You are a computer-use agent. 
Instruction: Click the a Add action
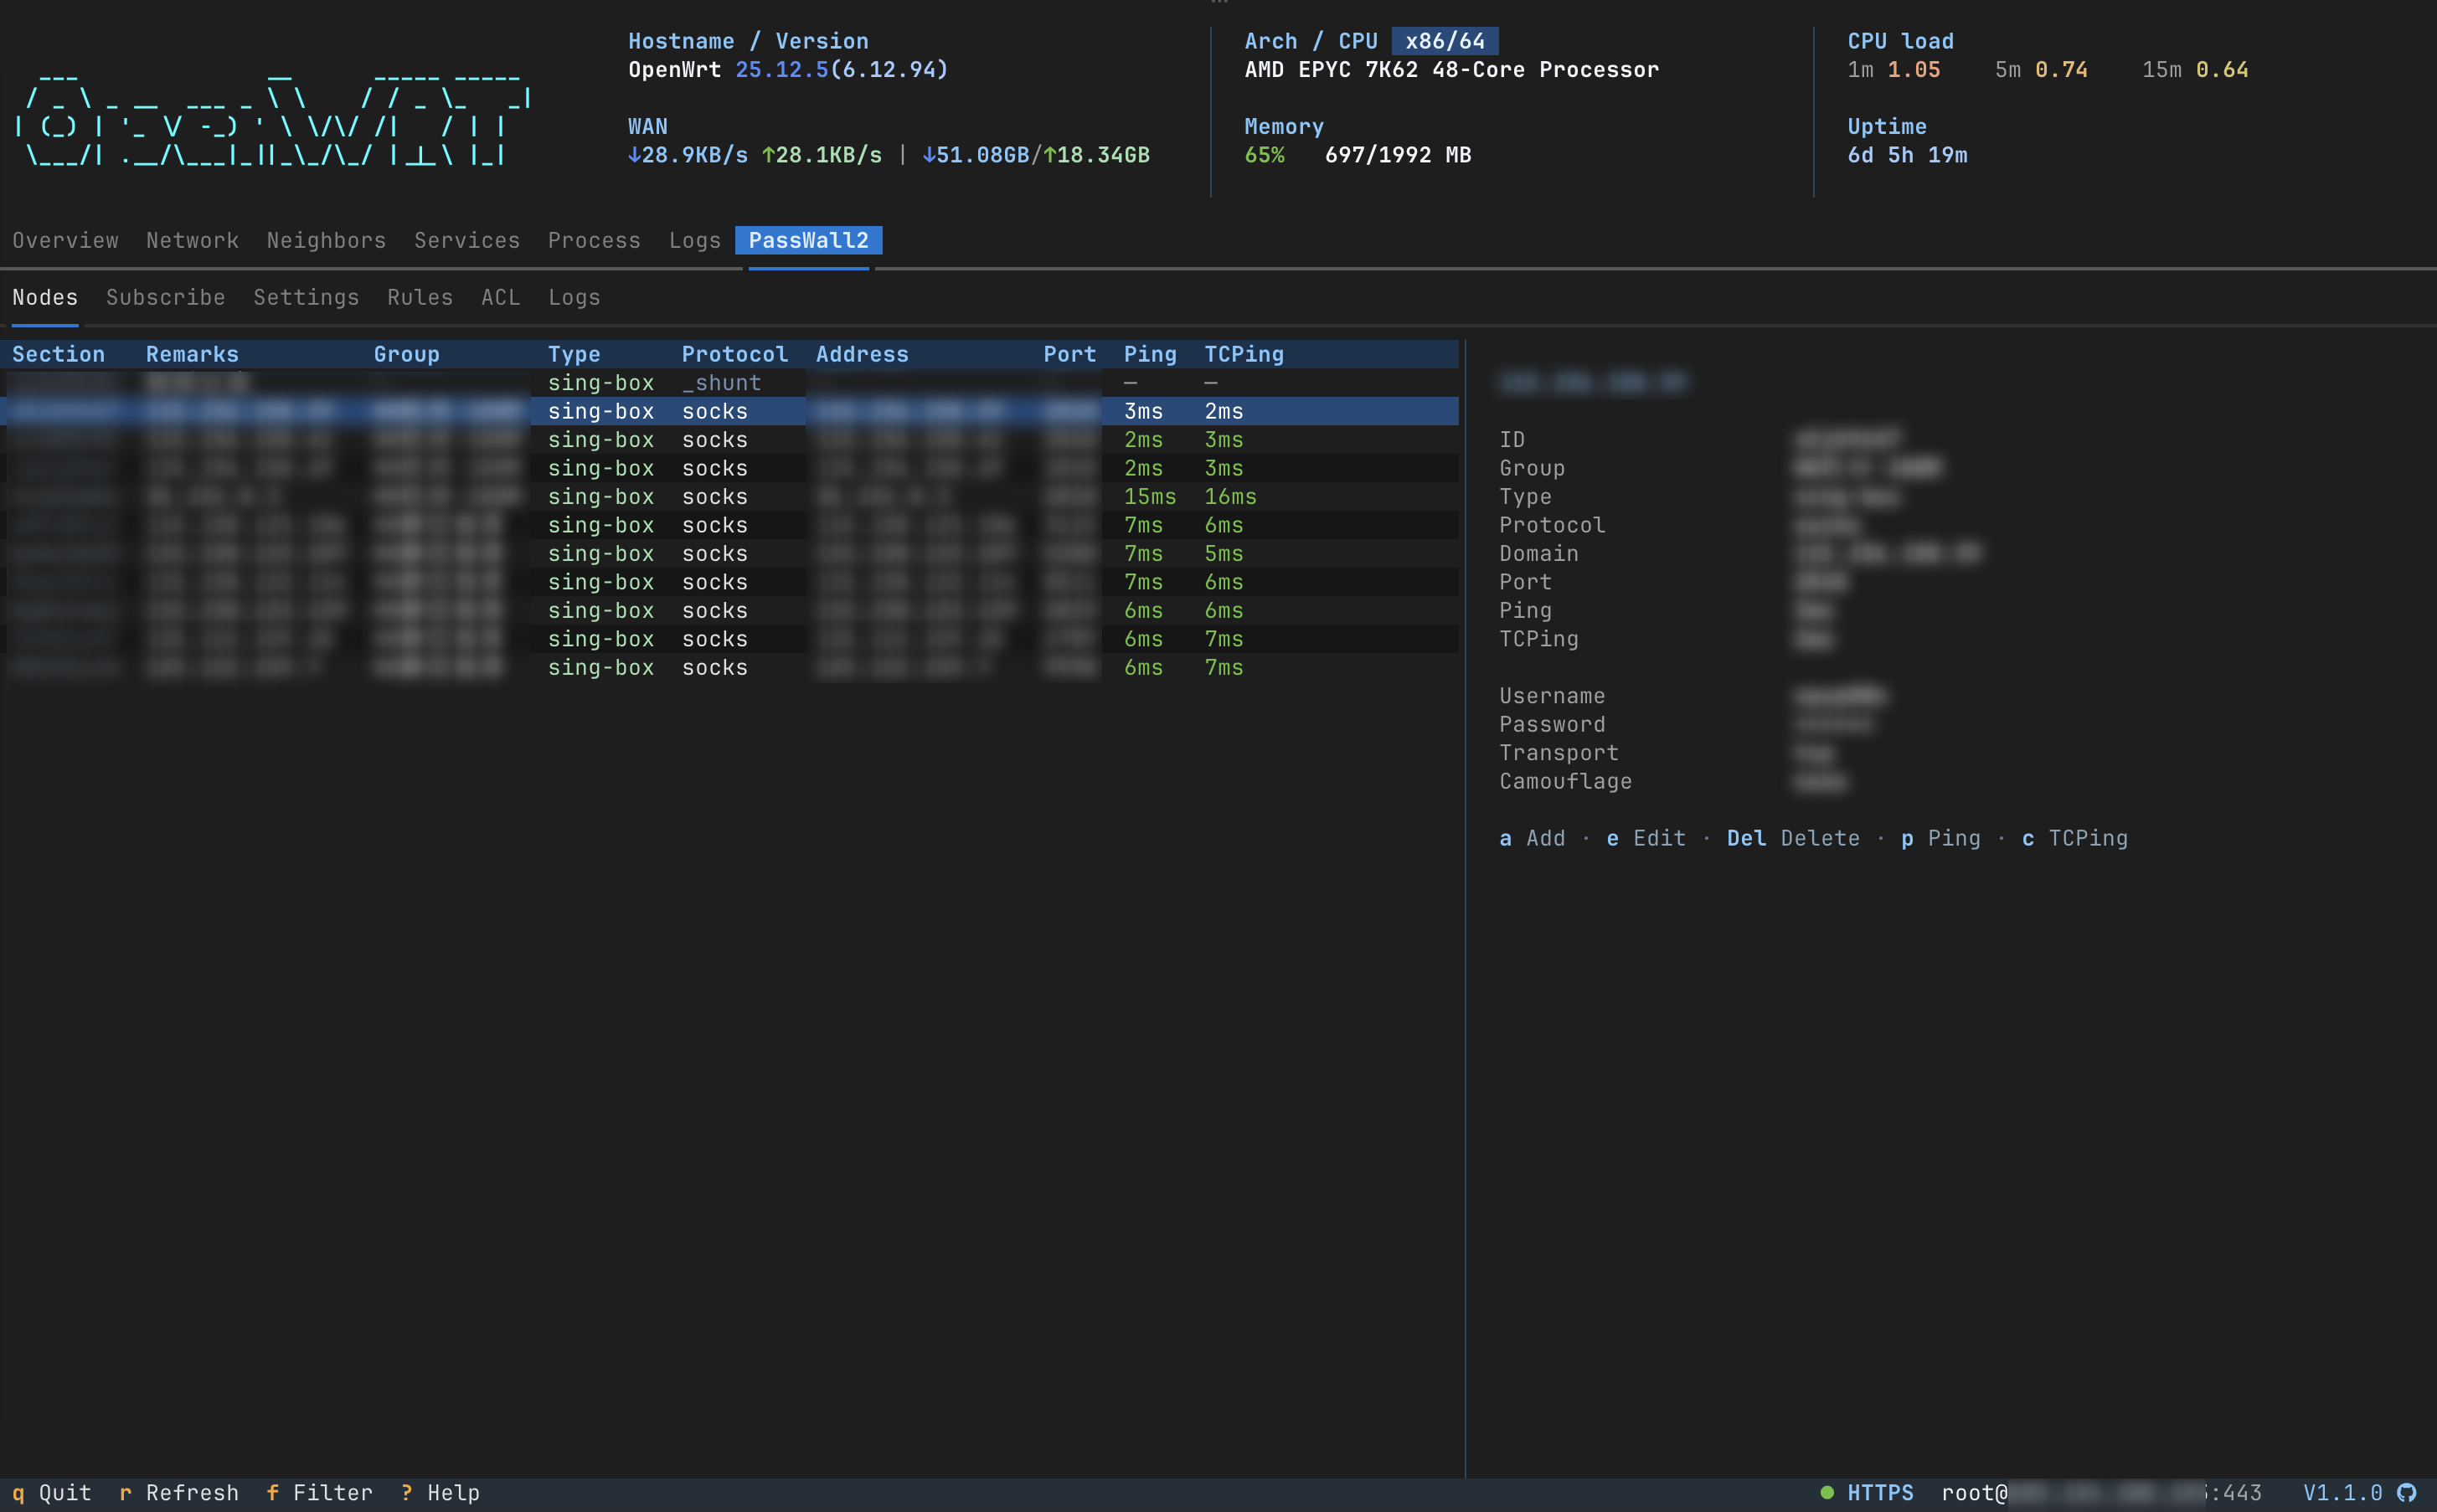click(x=1532, y=839)
